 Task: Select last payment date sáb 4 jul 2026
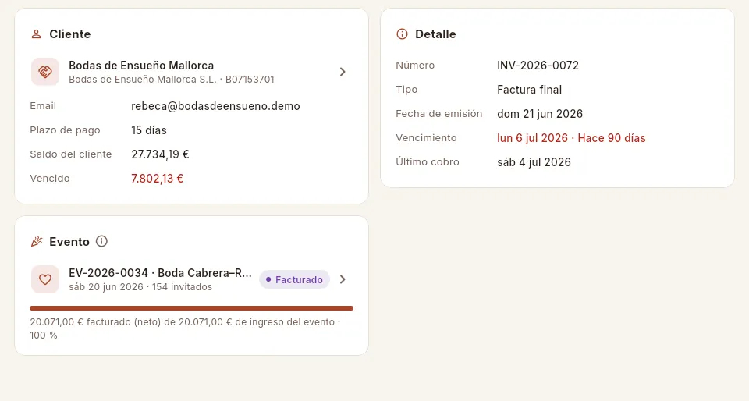point(534,162)
